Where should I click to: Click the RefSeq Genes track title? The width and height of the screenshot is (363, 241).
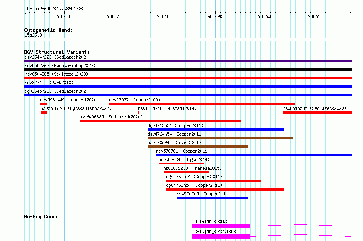tap(41, 217)
